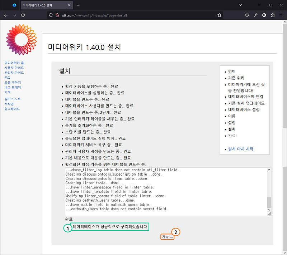Open the Firefox hamburger menu
Viewport: 287px width, 255px height.
(281, 15)
